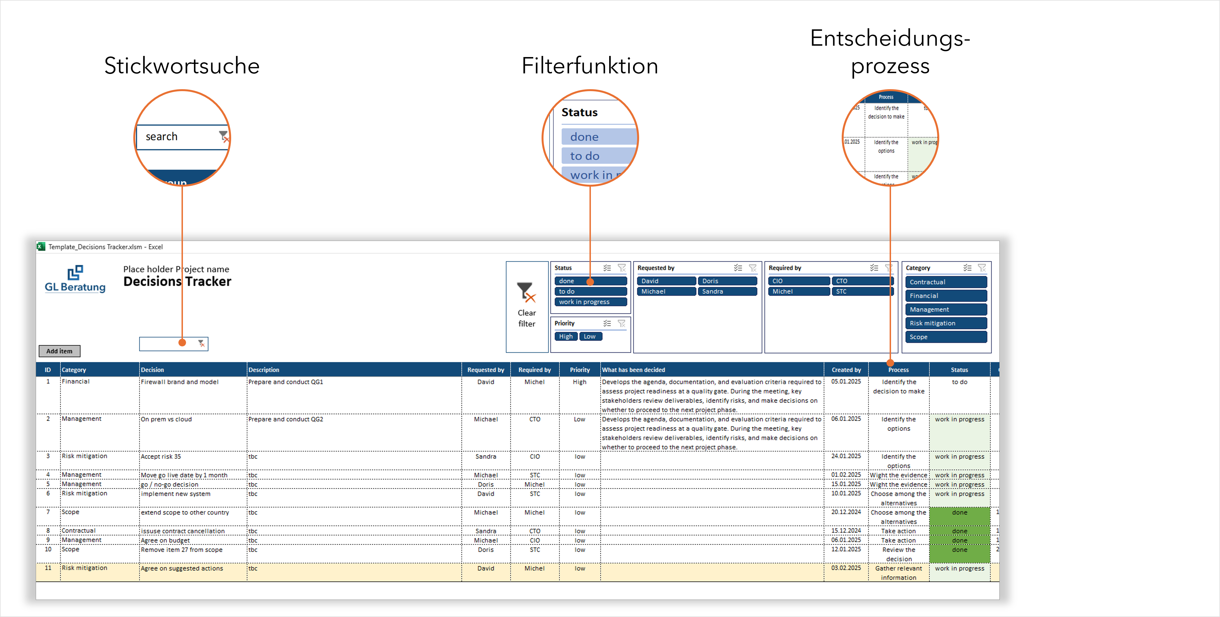Screen dimensions: 1220x617
Task: Enable multi-select in the Priority slicer
Action: tap(607, 323)
